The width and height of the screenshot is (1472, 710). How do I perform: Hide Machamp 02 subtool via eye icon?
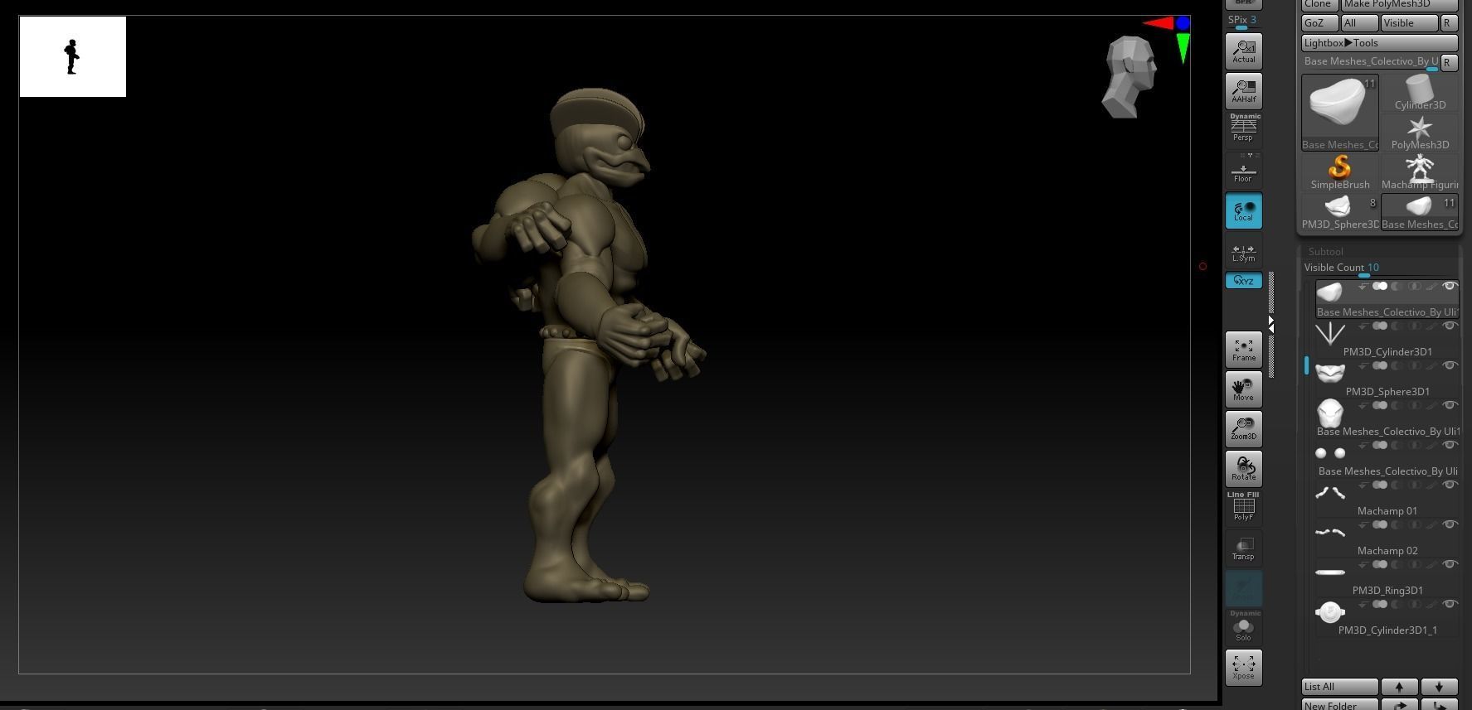(x=1450, y=524)
